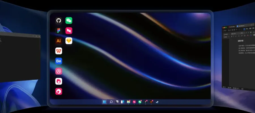Open Task View from the taskbar

tap(117, 102)
